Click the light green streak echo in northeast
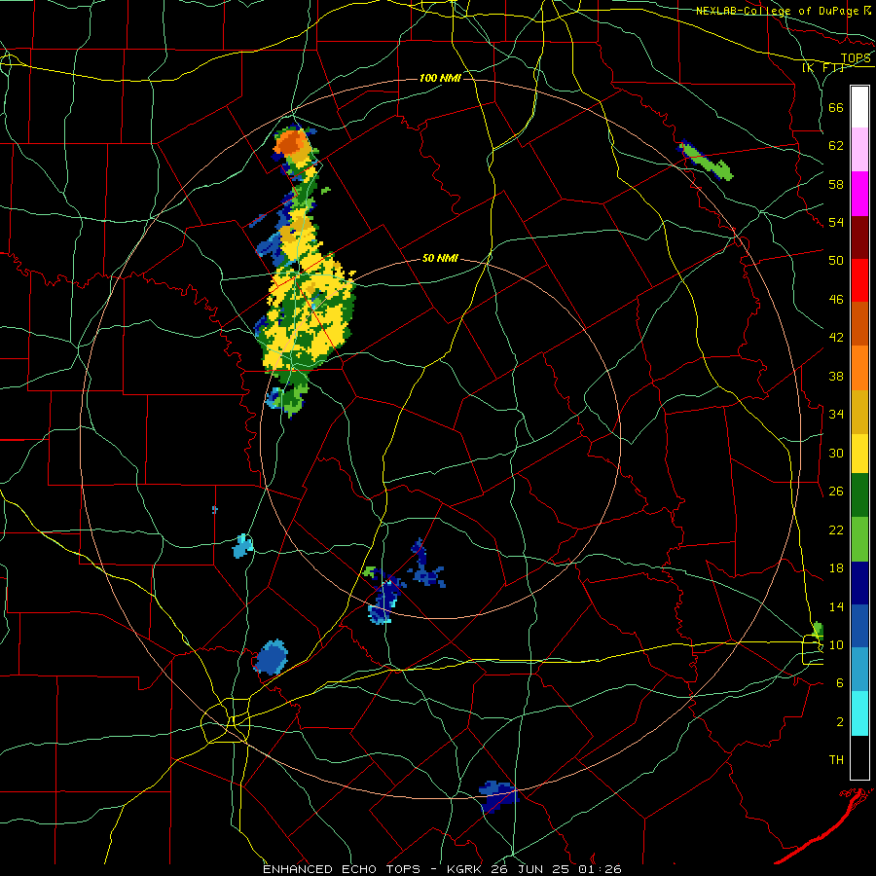Viewport: 876px width, 876px height. [x=708, y=162]
